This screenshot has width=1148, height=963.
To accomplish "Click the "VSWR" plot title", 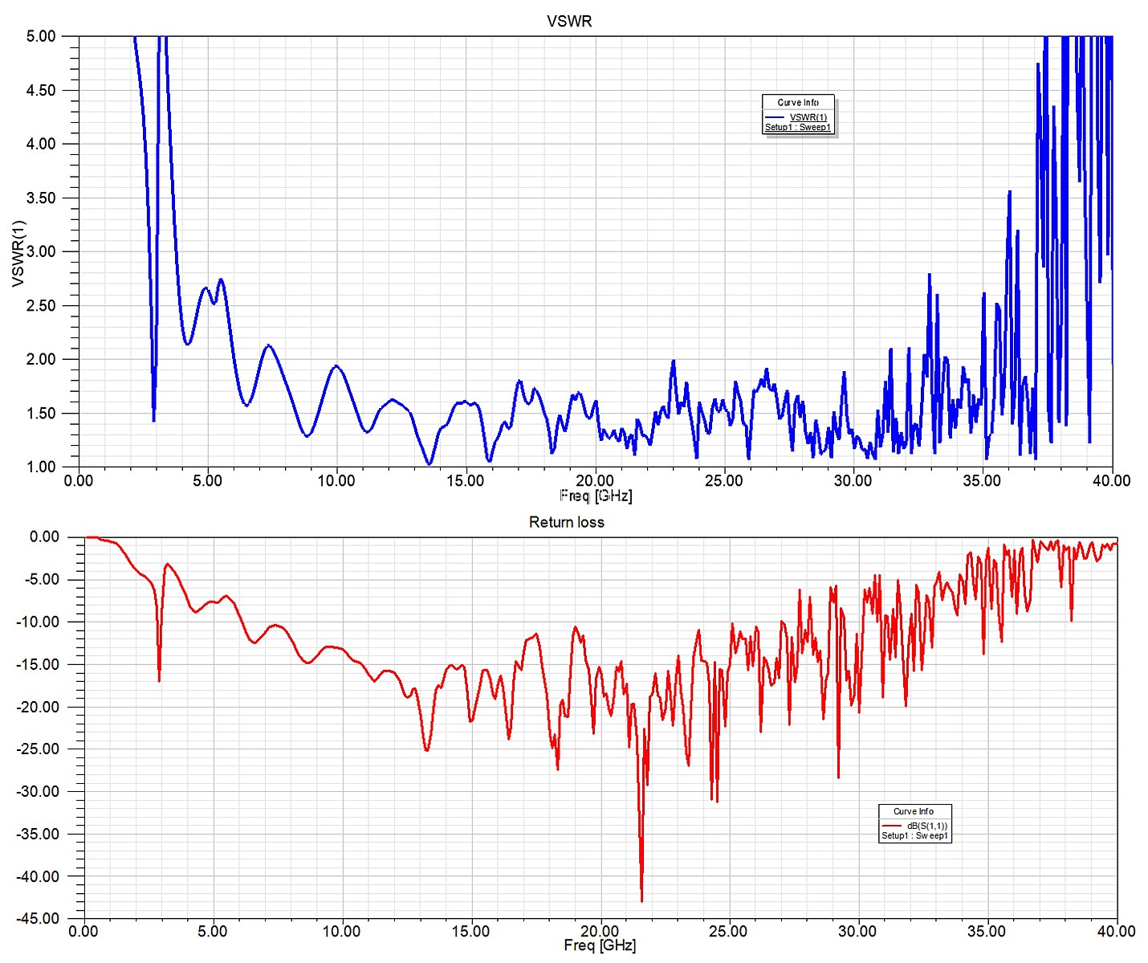I will [x=569, y=22].
